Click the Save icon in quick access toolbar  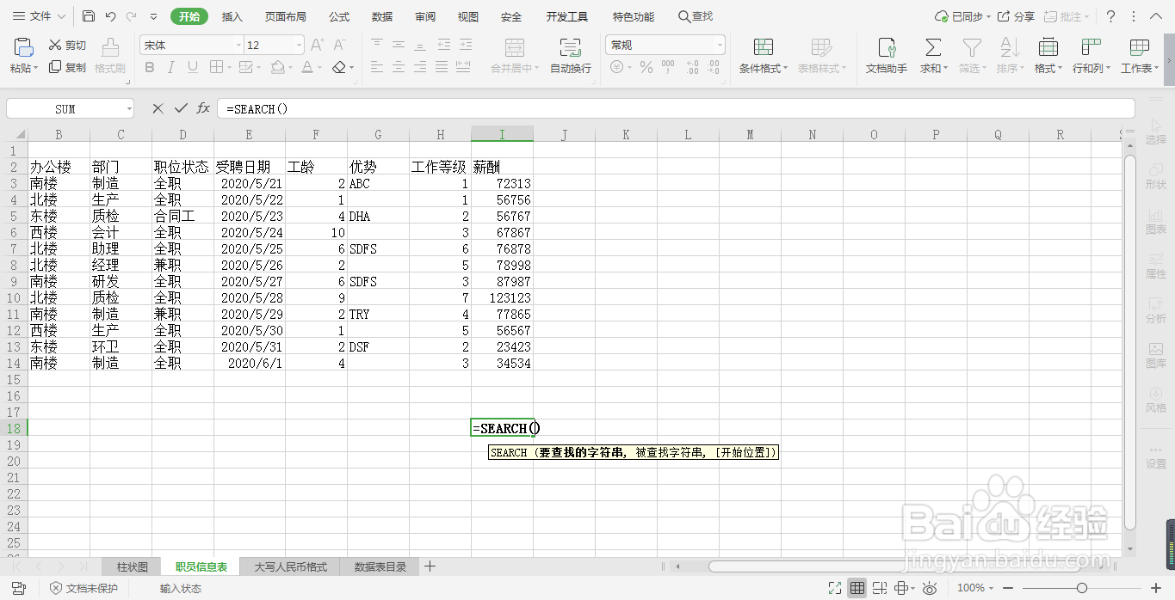click(x=89, y=16)
